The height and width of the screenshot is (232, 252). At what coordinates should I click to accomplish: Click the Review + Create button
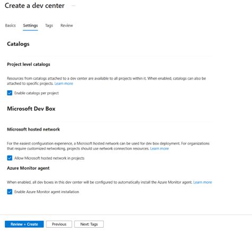point(24,224)
